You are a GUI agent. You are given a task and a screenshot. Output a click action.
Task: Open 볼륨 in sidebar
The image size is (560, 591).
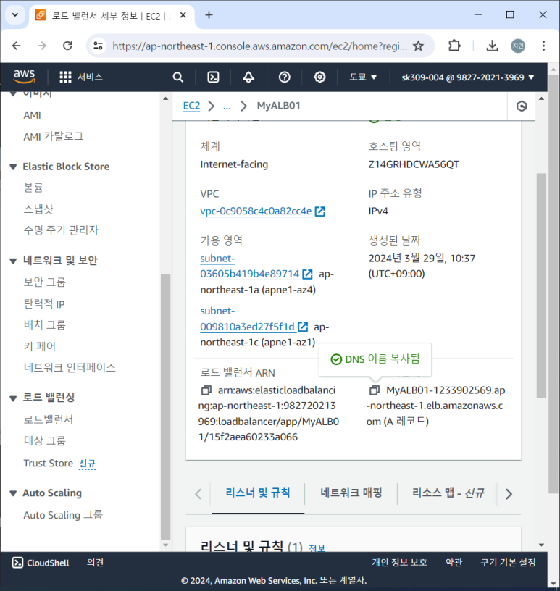coord(33,188)
